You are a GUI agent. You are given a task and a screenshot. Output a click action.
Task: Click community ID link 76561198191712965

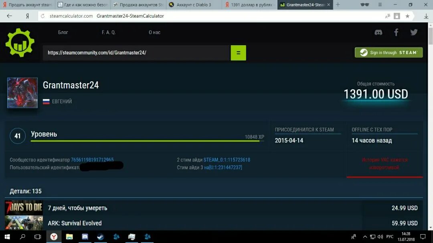click(x=92, y=160)
